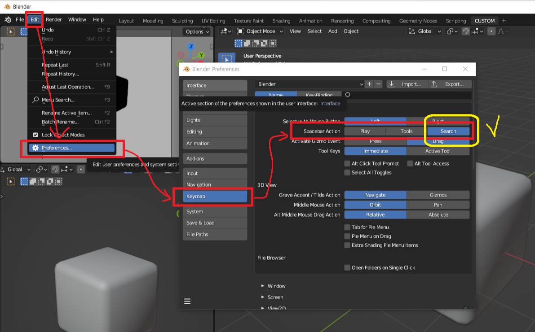535x332 pixels.
Task: Toggle proportional editing in main viewport header
Action: click(x=491, y=31)
